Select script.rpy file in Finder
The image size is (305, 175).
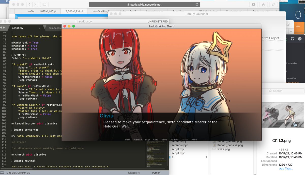(x=178, y=149)
